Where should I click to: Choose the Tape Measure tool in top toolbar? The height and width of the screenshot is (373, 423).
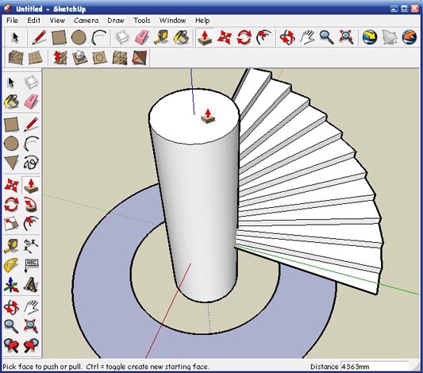point(161,37)
